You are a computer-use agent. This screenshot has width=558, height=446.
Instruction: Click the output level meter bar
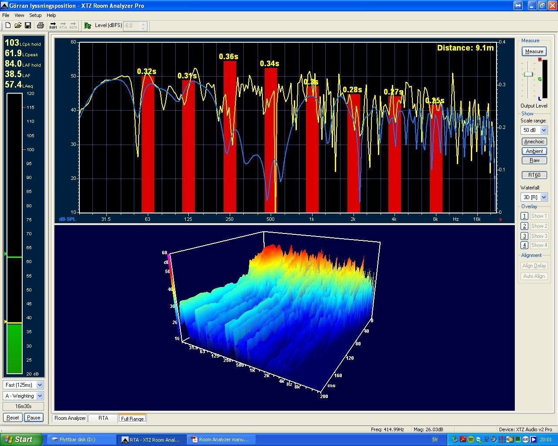click(x=544, y=79)
